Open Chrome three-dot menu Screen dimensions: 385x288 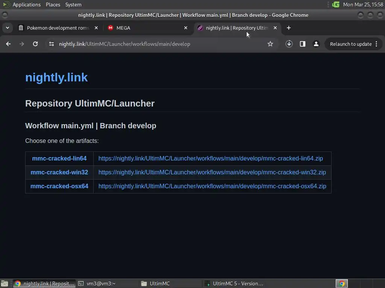coord(376,44)
